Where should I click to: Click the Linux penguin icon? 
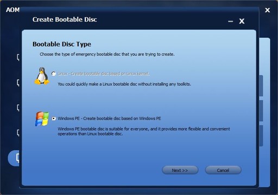[x=42, y=76]
